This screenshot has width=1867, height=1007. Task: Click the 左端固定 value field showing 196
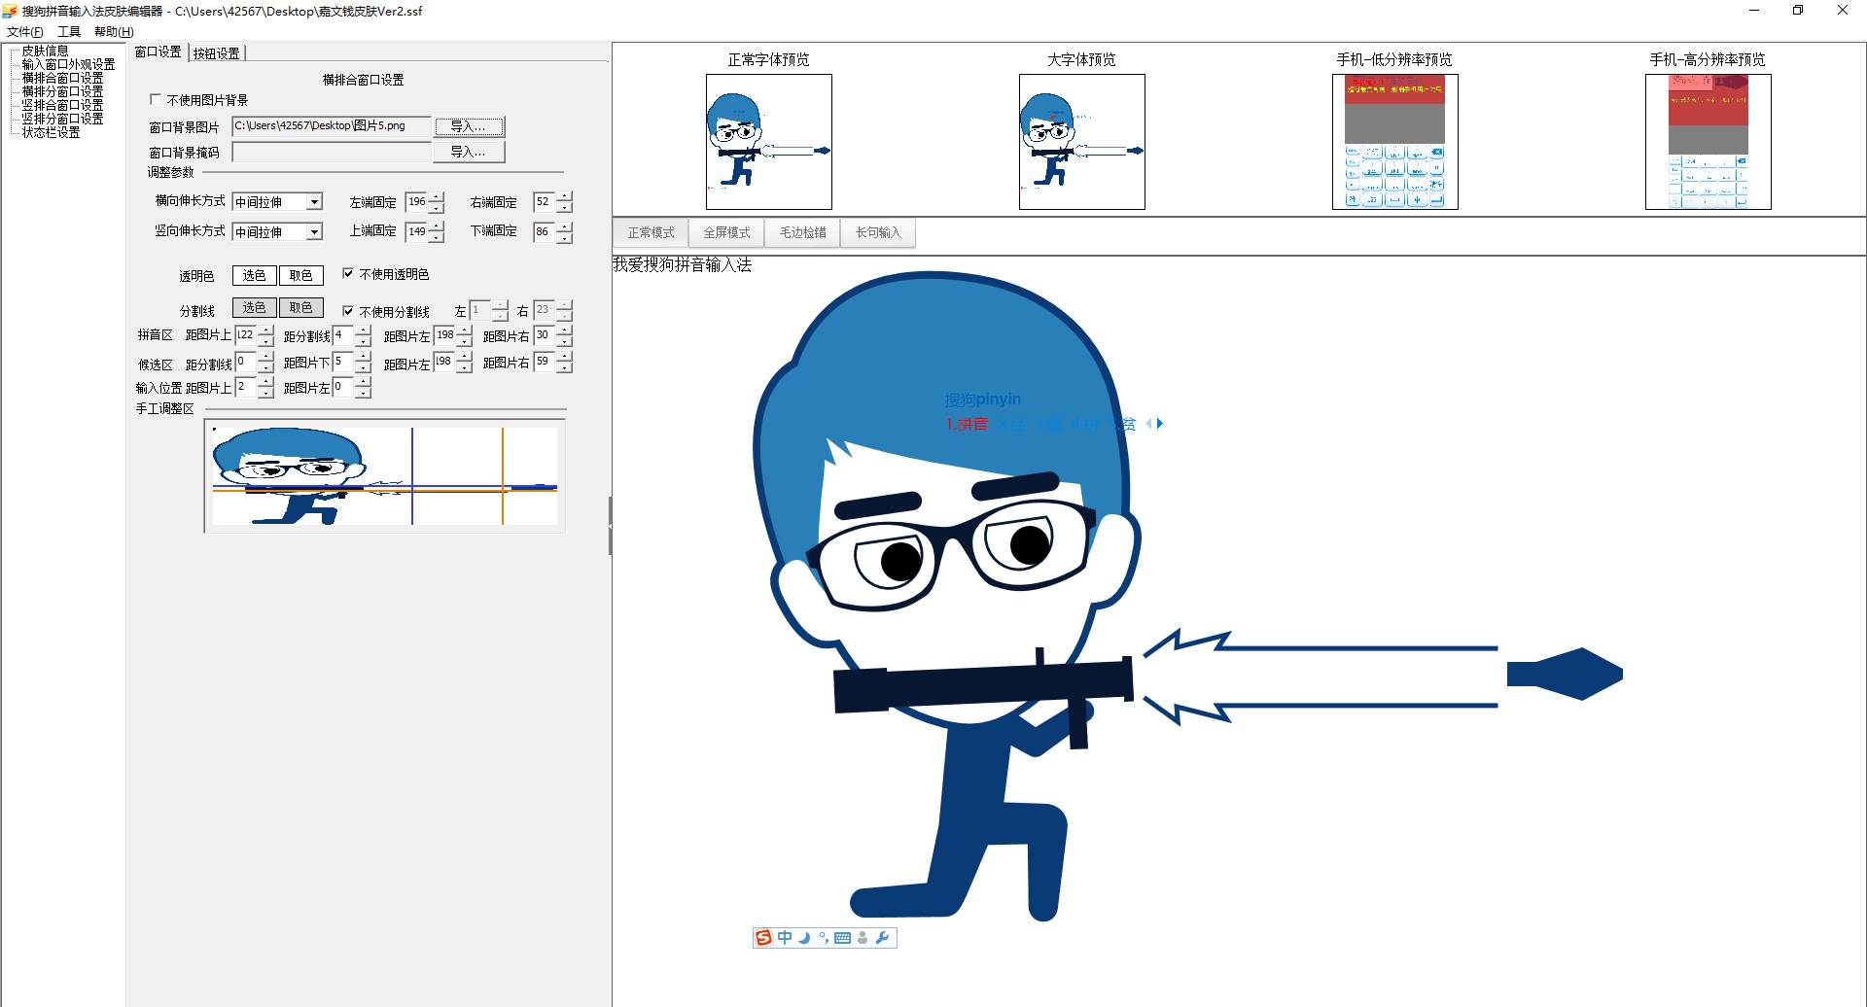coord(417,202)
